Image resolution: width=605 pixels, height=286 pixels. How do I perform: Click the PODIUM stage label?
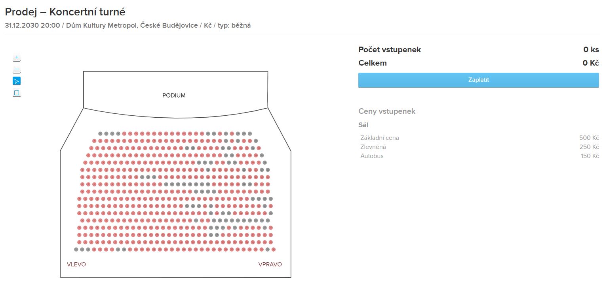click(174, 96)
